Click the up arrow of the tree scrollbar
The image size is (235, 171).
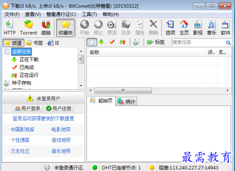tap(81, 51)
